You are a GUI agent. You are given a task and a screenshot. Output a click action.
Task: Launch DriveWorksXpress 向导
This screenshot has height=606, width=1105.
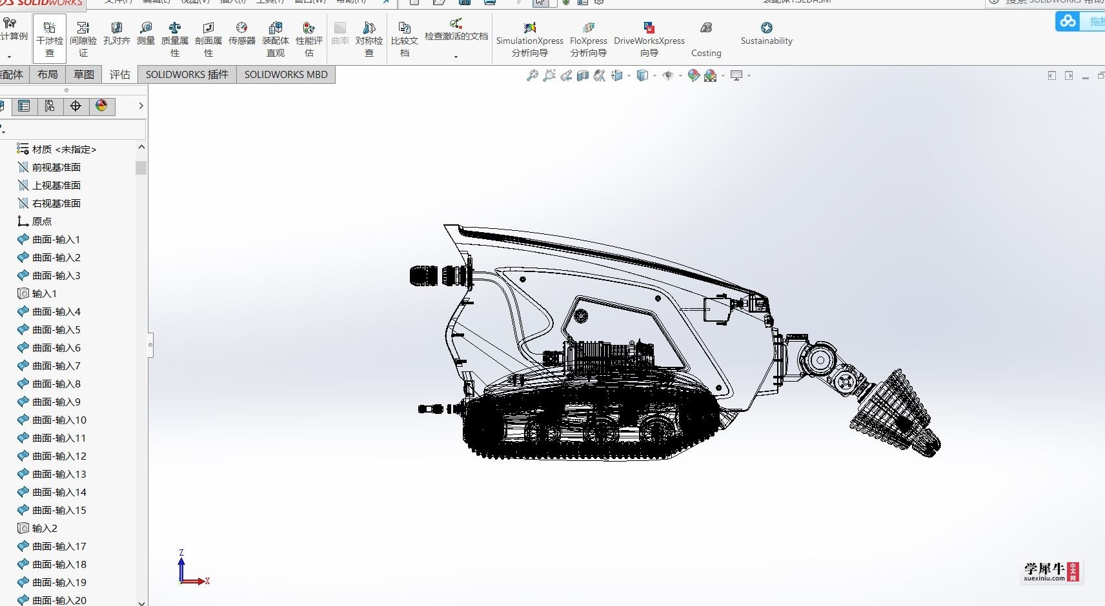click(x=649, y=39)
